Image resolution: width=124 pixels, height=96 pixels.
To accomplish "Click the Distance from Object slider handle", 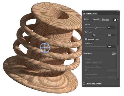I will click(x=86, y=70).
